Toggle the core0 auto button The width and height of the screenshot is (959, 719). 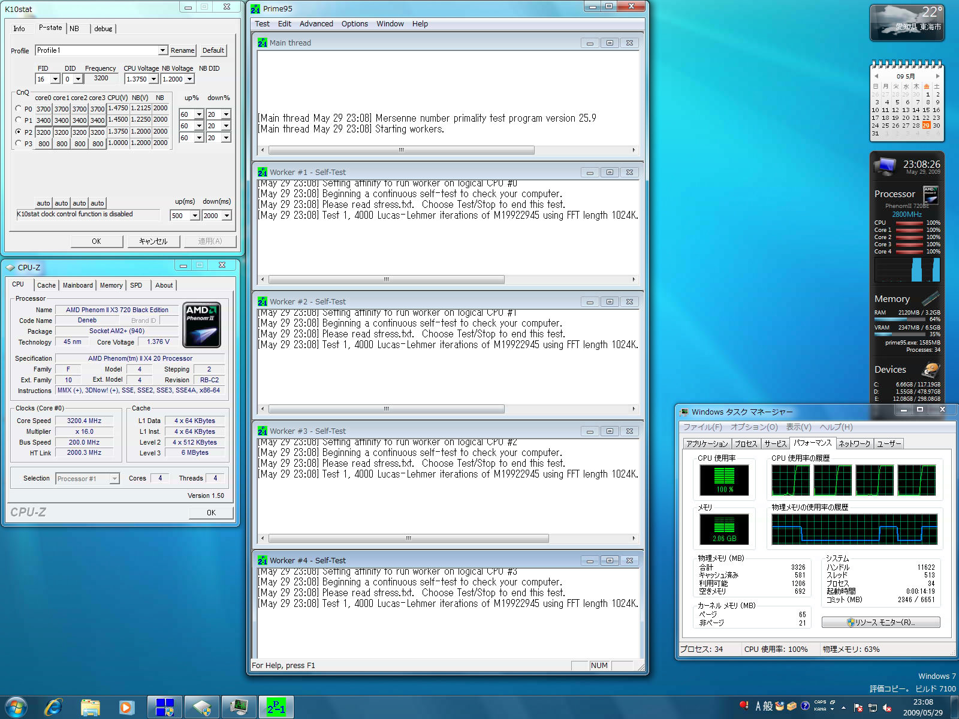point(43,203)
